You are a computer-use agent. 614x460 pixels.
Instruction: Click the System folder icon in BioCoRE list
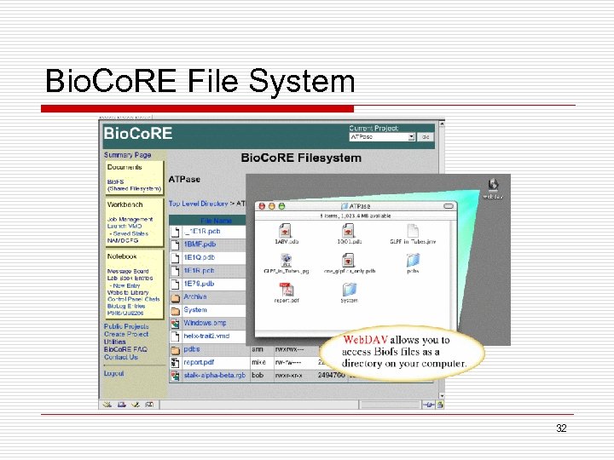point(175,311)
